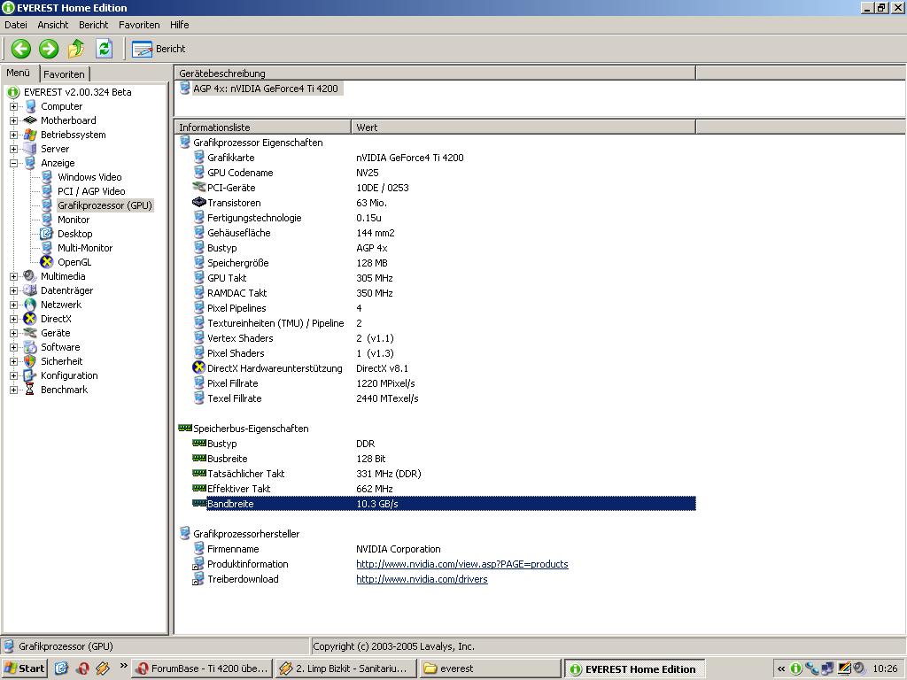Expand the Konfiguration tree node

(x=14, y=375)
